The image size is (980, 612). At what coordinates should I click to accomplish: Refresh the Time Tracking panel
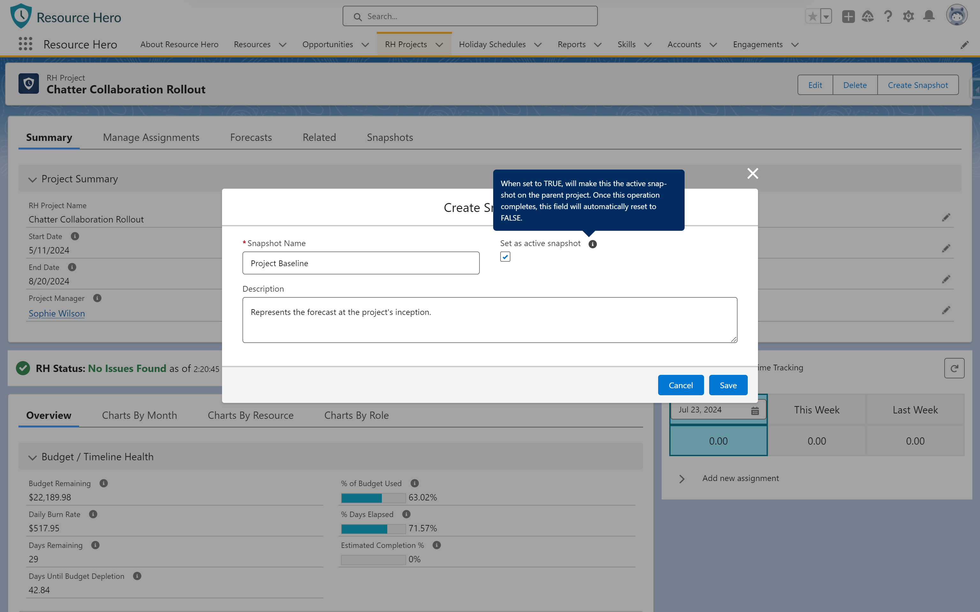954,368
